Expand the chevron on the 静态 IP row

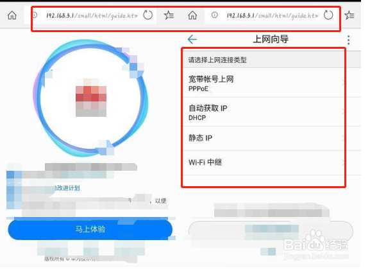coord(343,139)
